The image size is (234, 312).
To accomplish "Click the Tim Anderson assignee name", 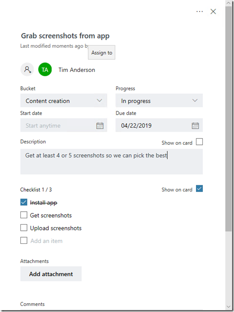I will (77, 70).
